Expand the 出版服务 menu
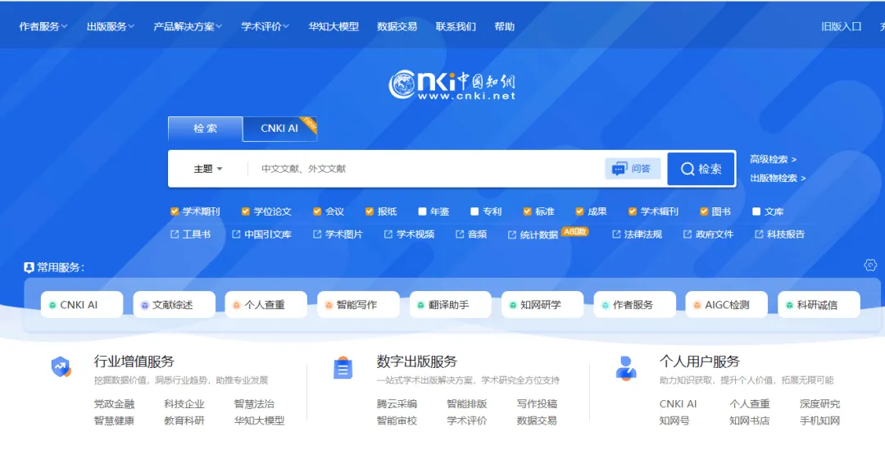 coord(110,26)
